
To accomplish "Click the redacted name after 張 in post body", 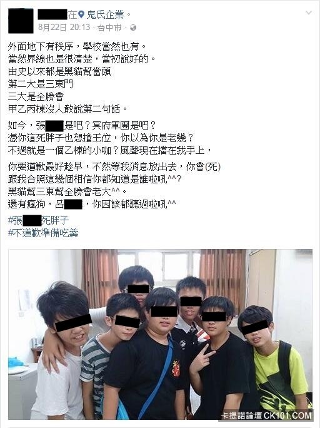I will pos(55,126).
